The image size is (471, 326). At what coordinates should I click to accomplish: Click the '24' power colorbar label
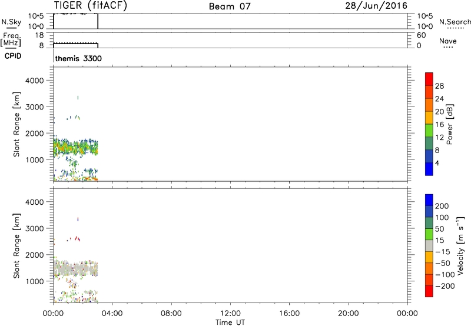[x=439, y=99]
